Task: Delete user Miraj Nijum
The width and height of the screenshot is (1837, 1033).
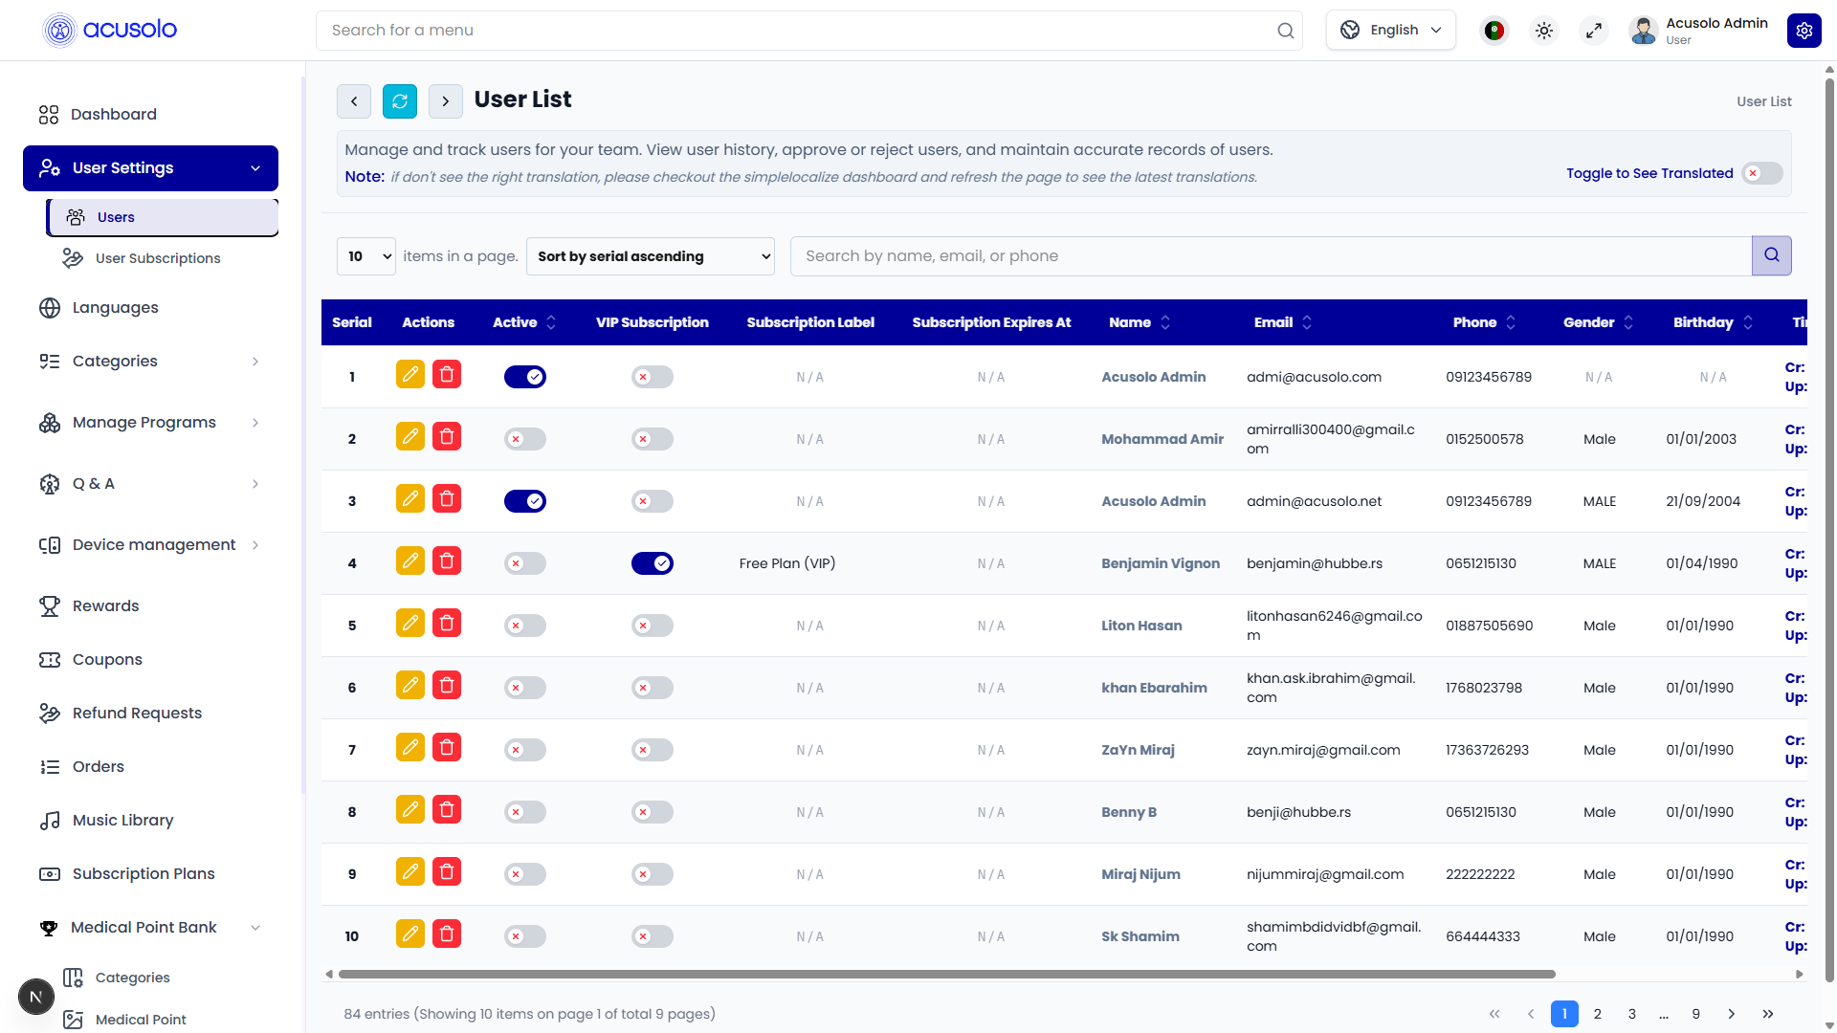Action: point(447,871)
